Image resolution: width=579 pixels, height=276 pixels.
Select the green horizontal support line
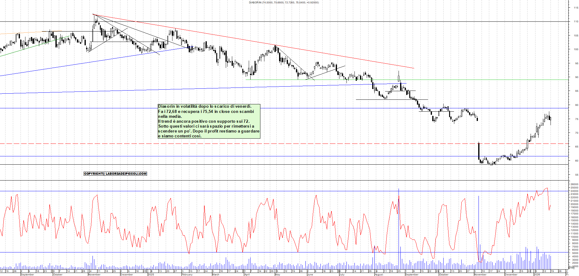tap(460, 80)
